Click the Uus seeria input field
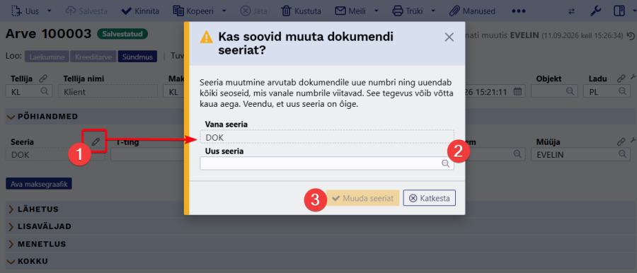Viewport: 637px width, 273px height. click(326, 163)
